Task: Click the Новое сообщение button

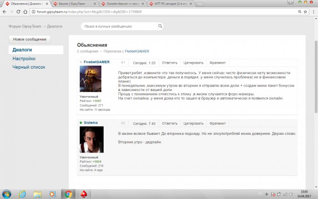Action: 30,39
